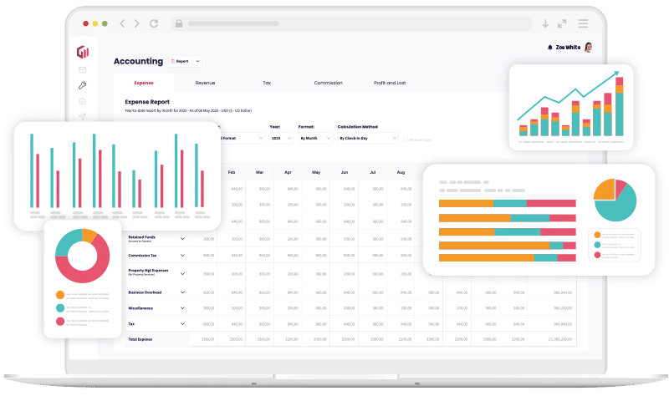Viewport: 669px width, 396px height.
Task: Open the mail envelope icon in sidebar
Action: click(83, 70)
